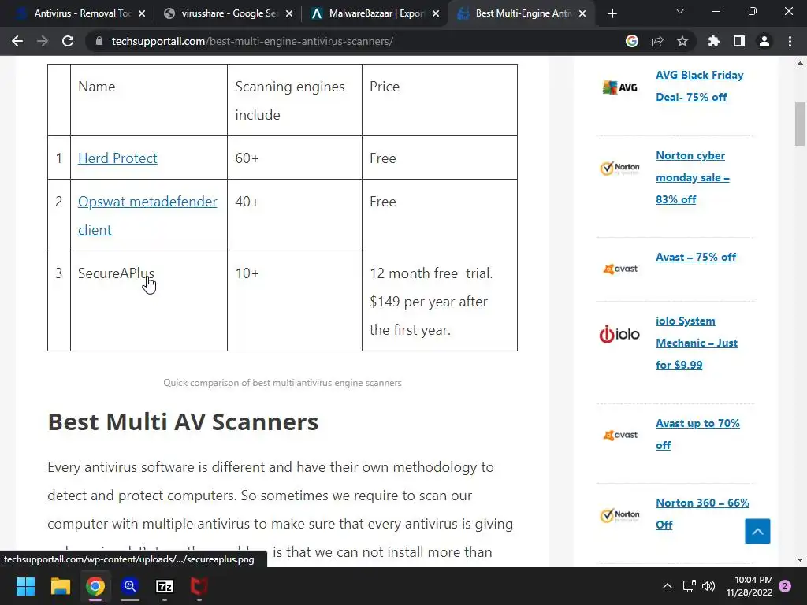The height and width of the screenshot is (605, 807).
Task: Open the tab search chevron
Action: coord(679,11)
